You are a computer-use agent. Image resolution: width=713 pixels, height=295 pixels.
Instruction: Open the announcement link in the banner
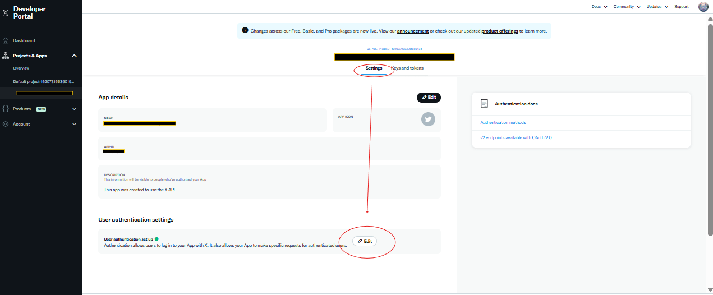413,31
